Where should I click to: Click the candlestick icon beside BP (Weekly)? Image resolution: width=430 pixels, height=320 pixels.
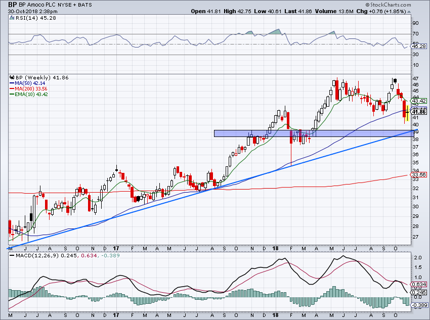coord(12,77)
